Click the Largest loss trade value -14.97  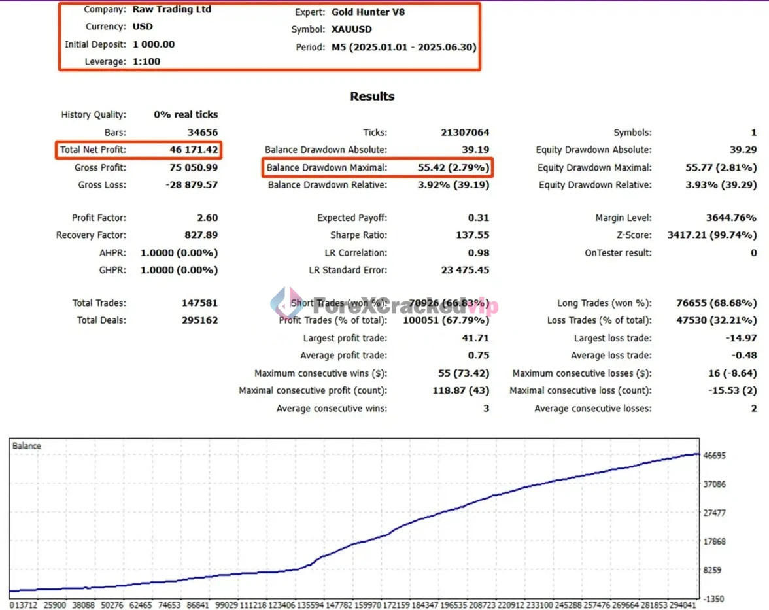742,338
